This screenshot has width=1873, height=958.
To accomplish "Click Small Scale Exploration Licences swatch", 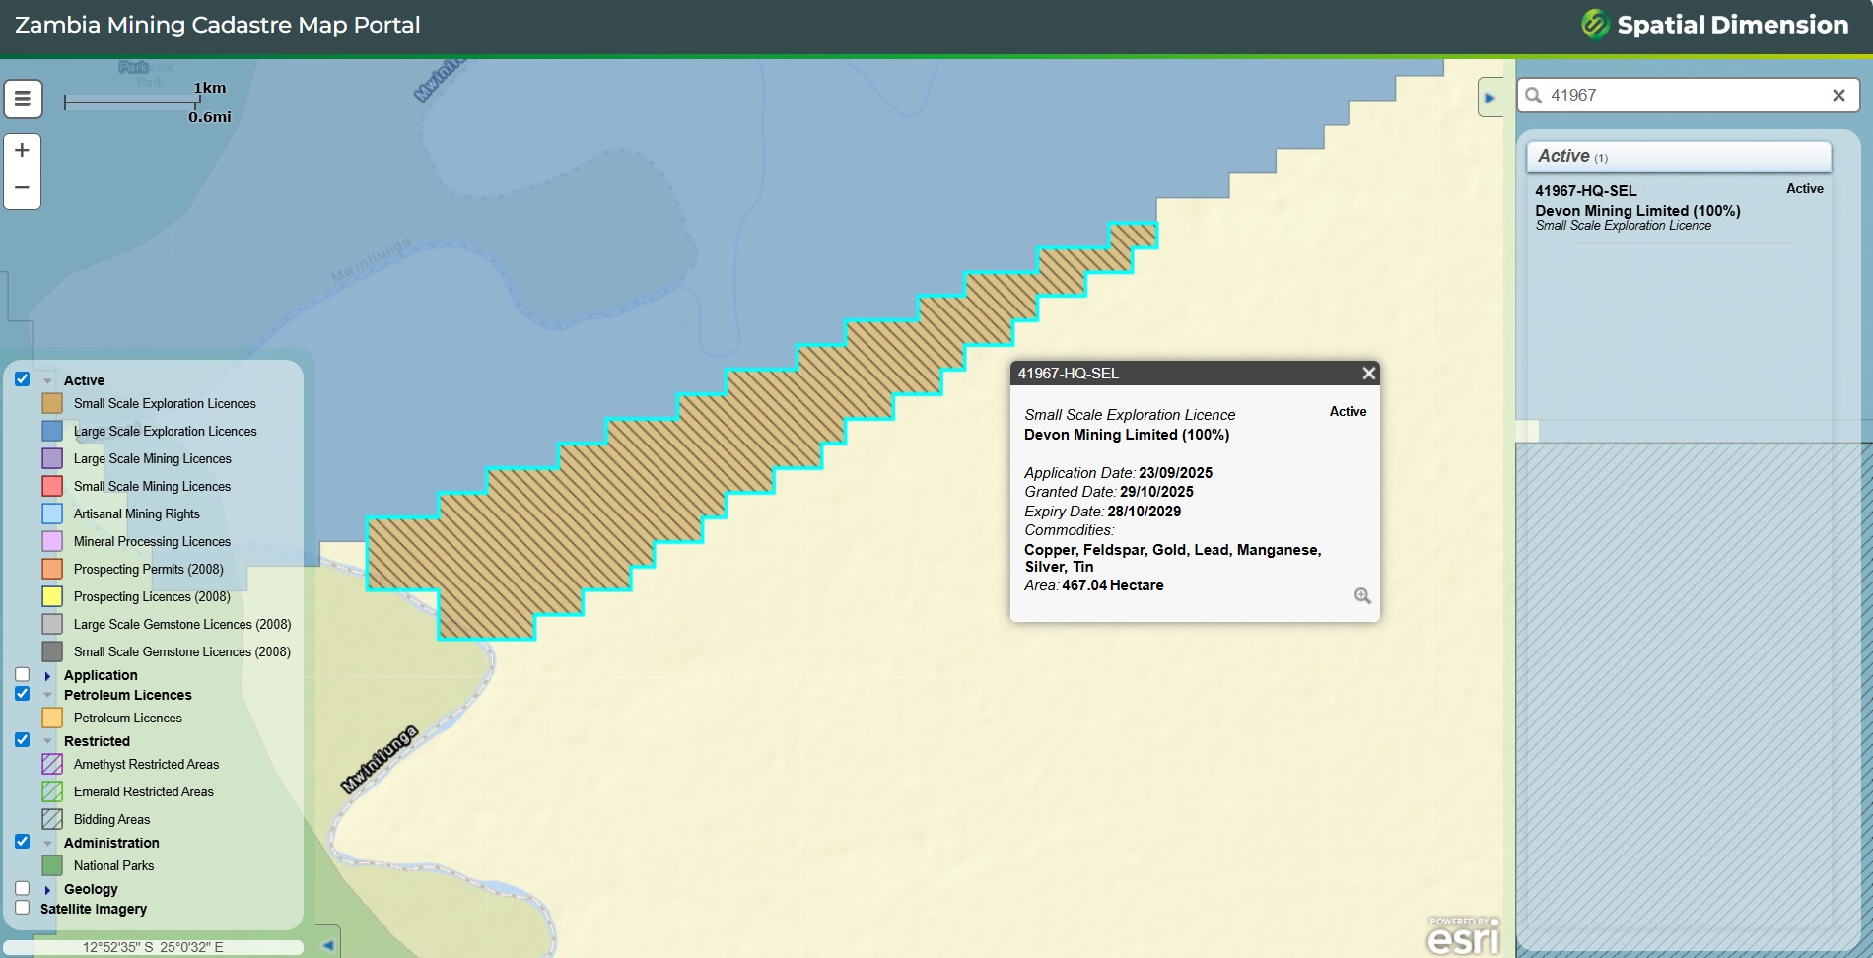I will (x=52, y=403).
